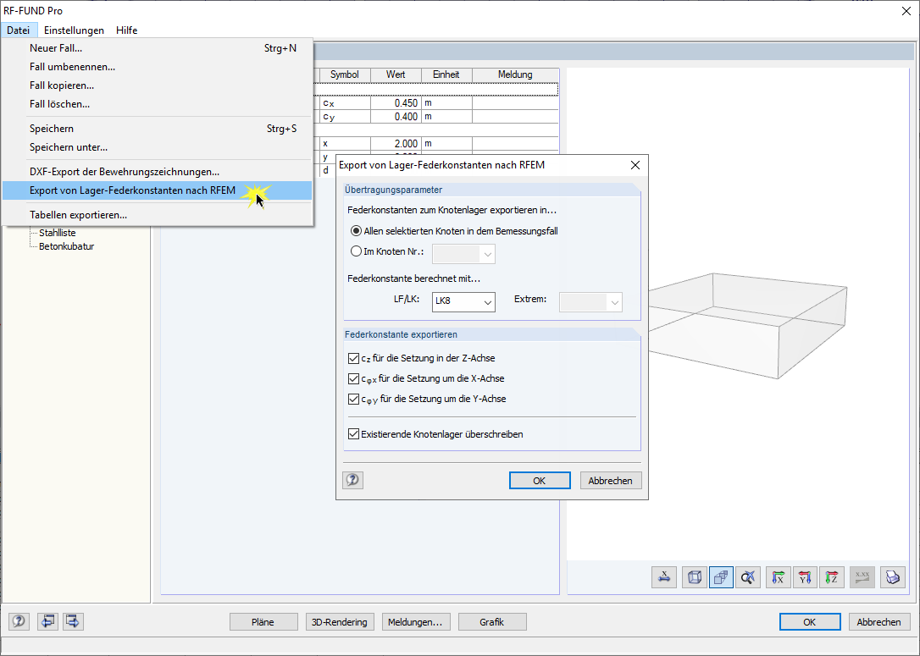Image resolution: width=920 pixels, height=656 pixels.
Task: Close the Export von Lager-Federkonstanten dialog
Action: tap(635, 165)
